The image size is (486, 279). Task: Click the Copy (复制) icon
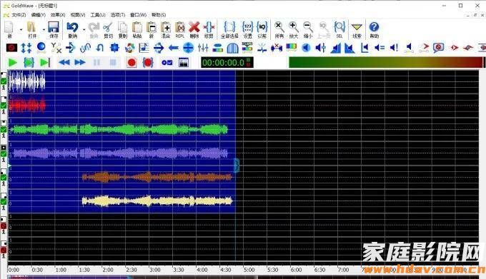coord(123,28)
